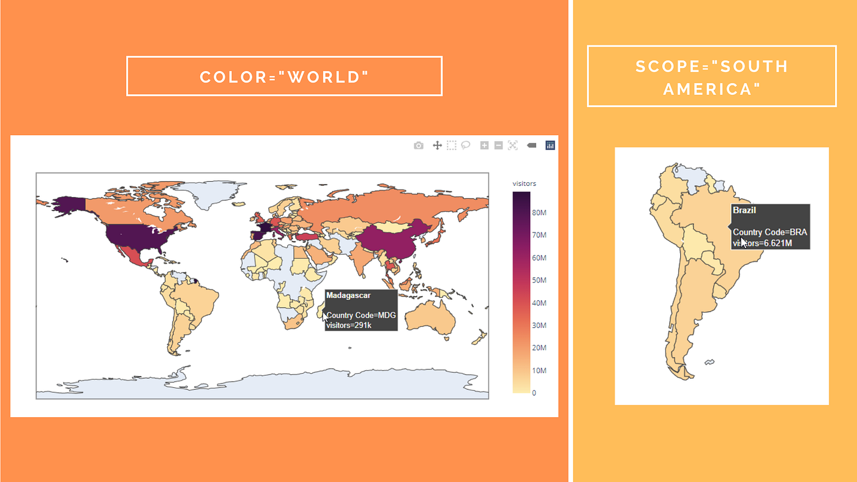
Task: Select the Pan tool in the modebar
Action: 437,145
